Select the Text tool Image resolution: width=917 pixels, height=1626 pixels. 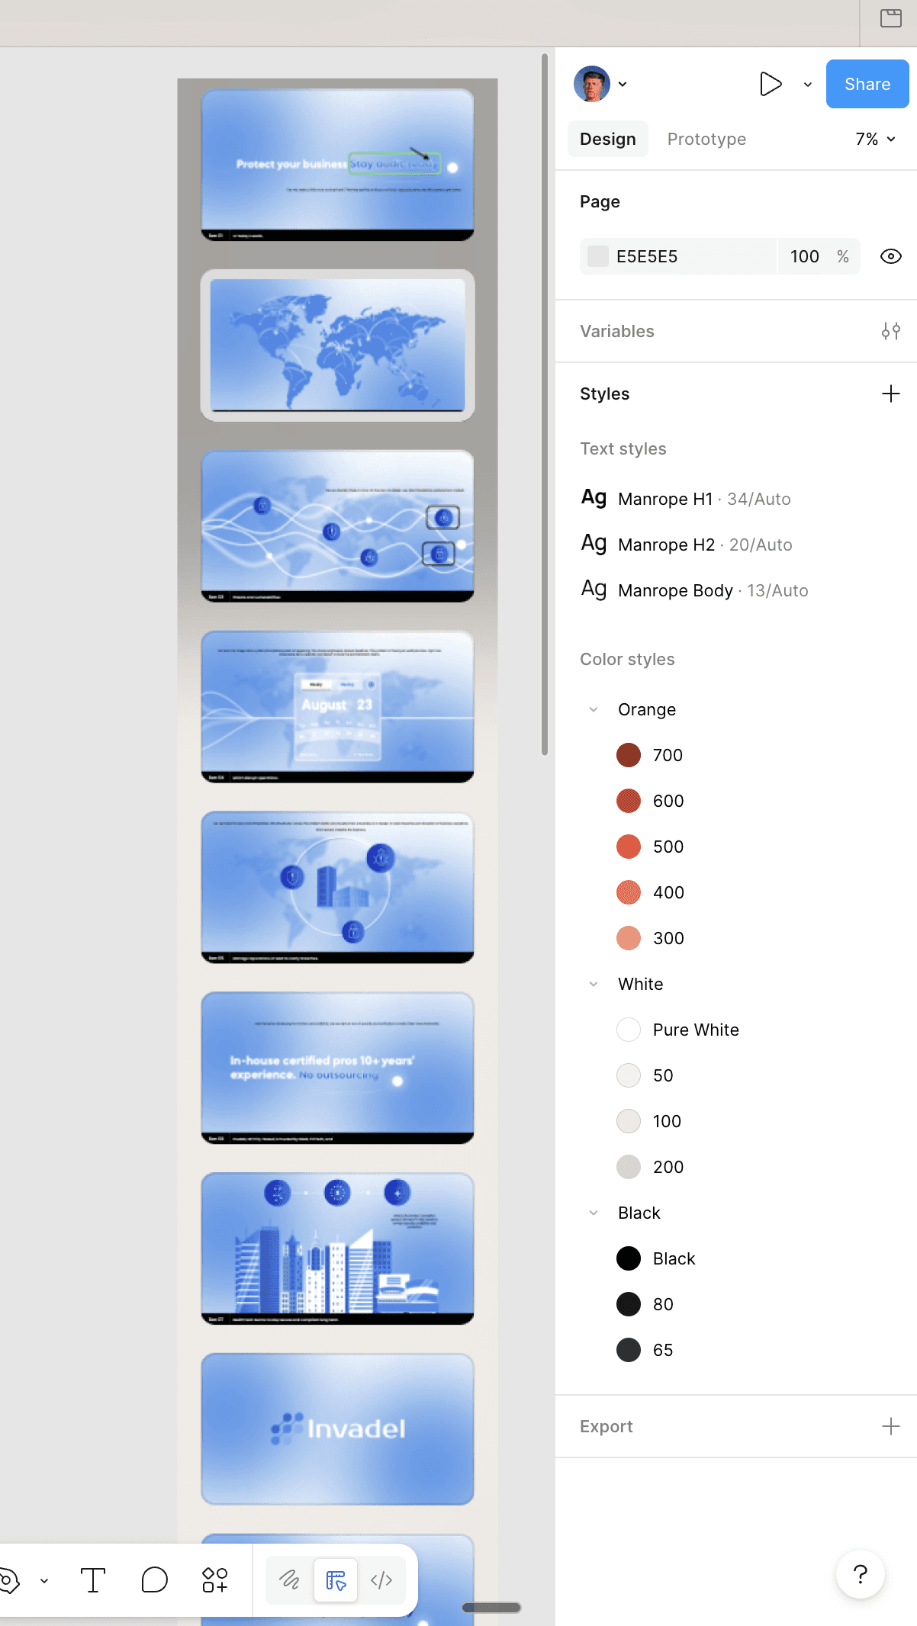92,1580
